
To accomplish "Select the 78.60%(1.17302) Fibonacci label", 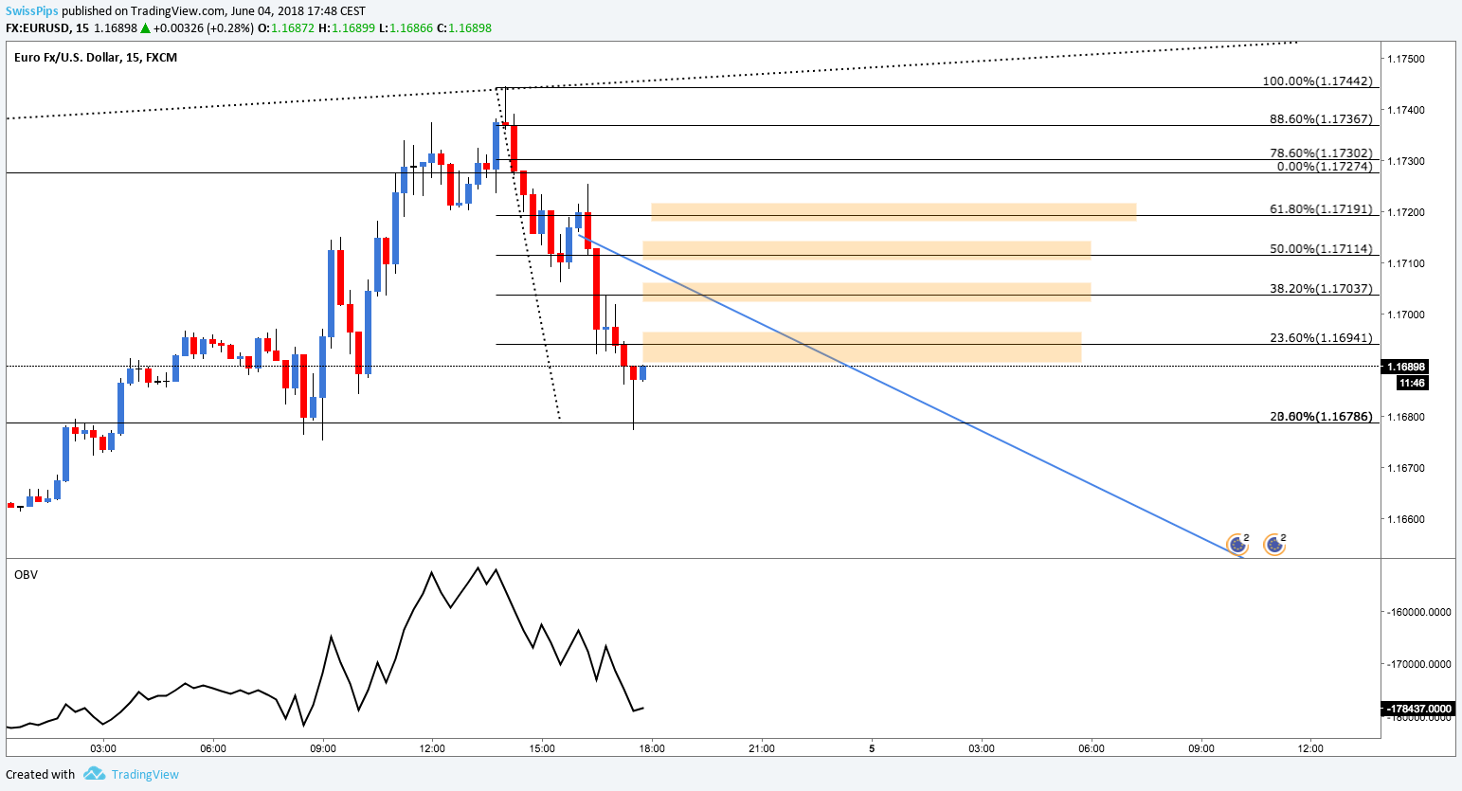I will tap(1321, 153).
